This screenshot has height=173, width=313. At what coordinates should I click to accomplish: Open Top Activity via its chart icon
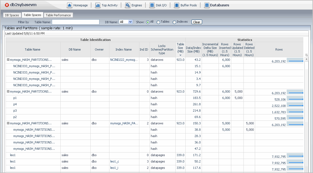(x=98, y=5)
